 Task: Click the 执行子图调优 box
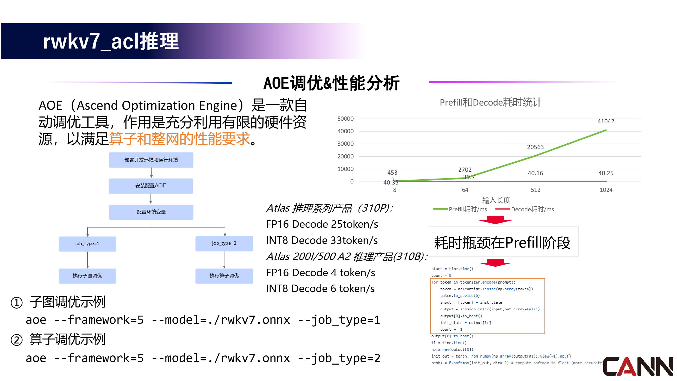[x=87, y=276]
